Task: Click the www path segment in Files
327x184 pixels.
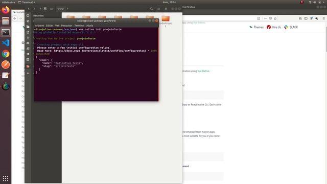Action: [x=61, y=9]
